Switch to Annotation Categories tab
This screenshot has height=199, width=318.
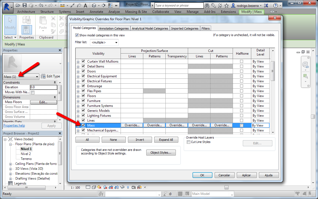[114, 28]
